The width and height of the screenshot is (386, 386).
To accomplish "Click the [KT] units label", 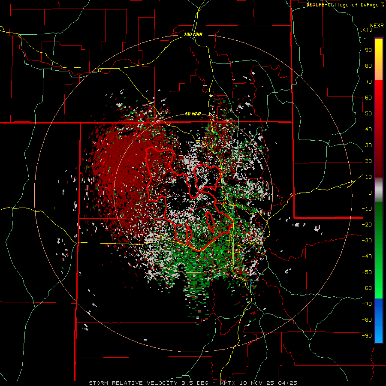I will (366, 30).
